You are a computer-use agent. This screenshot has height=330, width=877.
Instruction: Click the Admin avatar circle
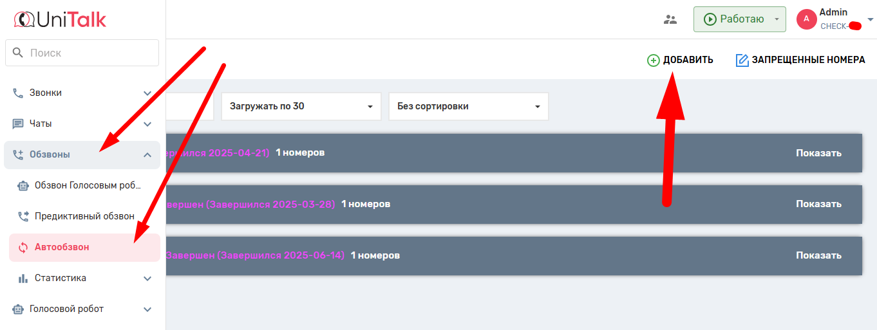tap(806, 19)
